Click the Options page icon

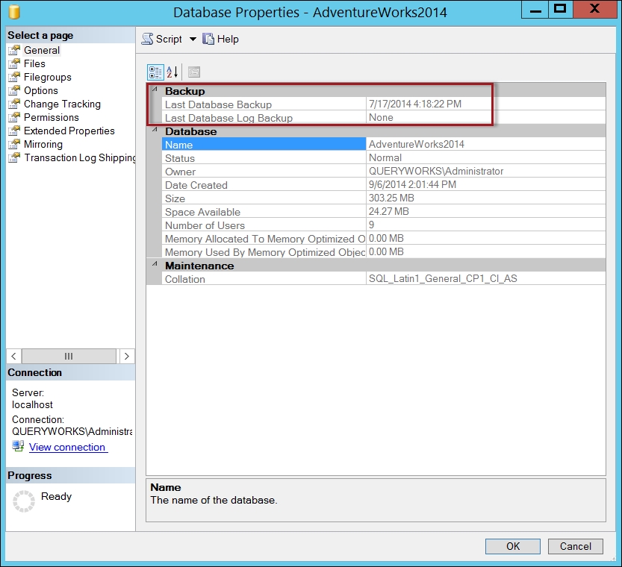click(x=14, y=91)
